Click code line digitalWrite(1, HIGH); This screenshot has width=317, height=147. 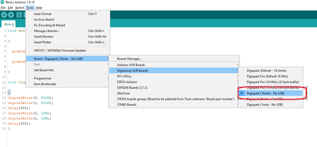click(30, 103)
